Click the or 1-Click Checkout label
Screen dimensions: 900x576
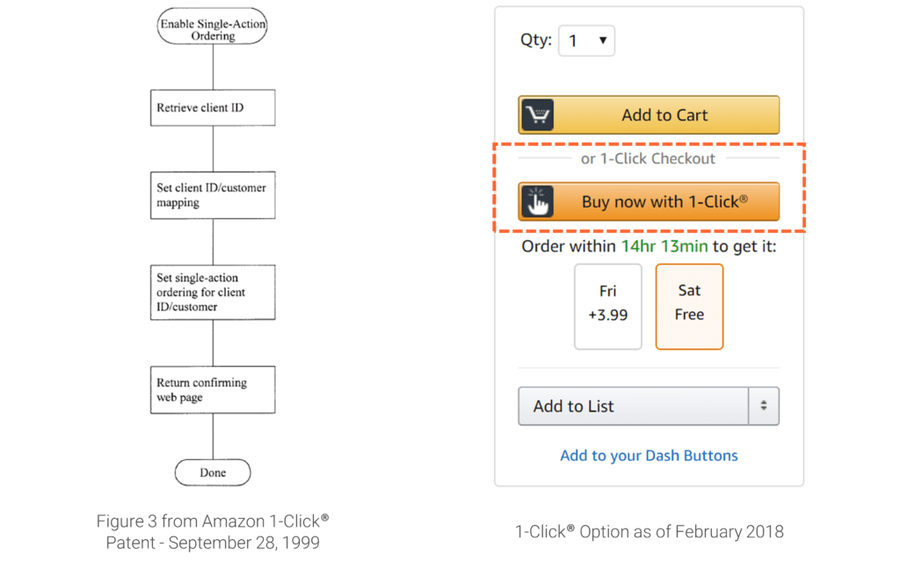[648, 158]
